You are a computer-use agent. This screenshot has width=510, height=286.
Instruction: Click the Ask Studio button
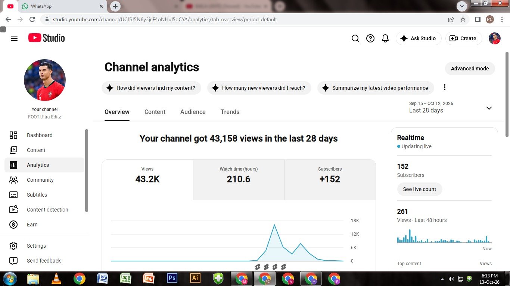point(419,38)
